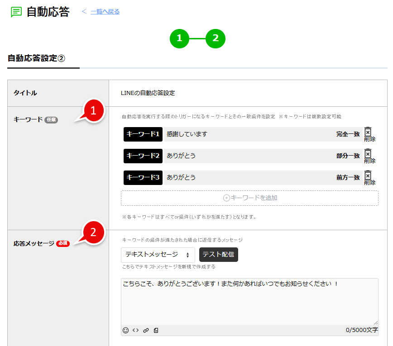This screenshot has width=393, height=346.
Task: Insert a hyperlink using the link icon
Action: [145, 330]
